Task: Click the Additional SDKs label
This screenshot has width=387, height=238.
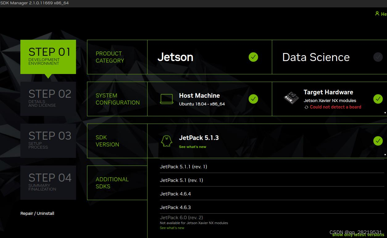Action: coord(112,183)
